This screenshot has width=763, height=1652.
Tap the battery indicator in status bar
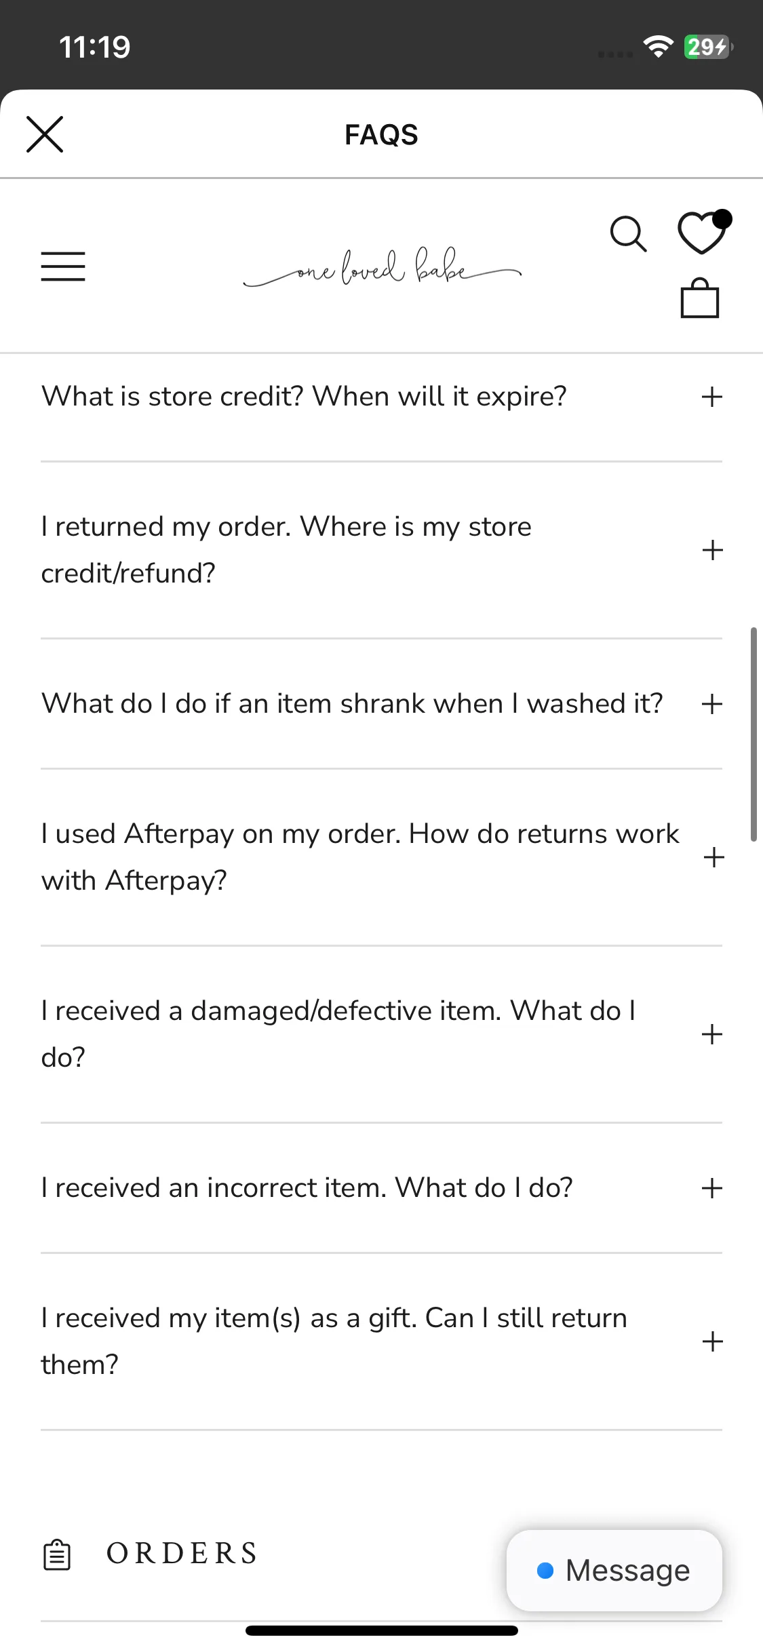(708, 47)
